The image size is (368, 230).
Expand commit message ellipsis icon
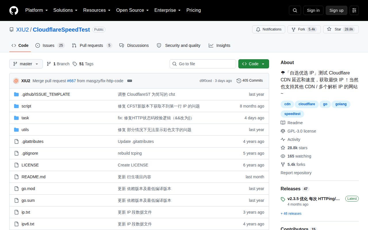pos(130,81)
